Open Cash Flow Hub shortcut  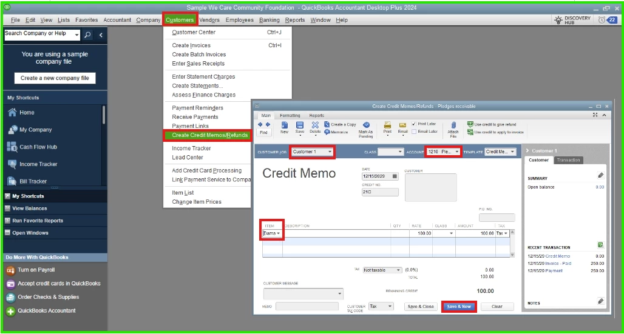coord(32,147)
